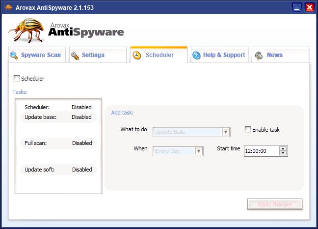Image resolution: width=318 pixels, height=229 pixels.
Task: Click the question mark icon on Help tab
Action: (196, 55)
